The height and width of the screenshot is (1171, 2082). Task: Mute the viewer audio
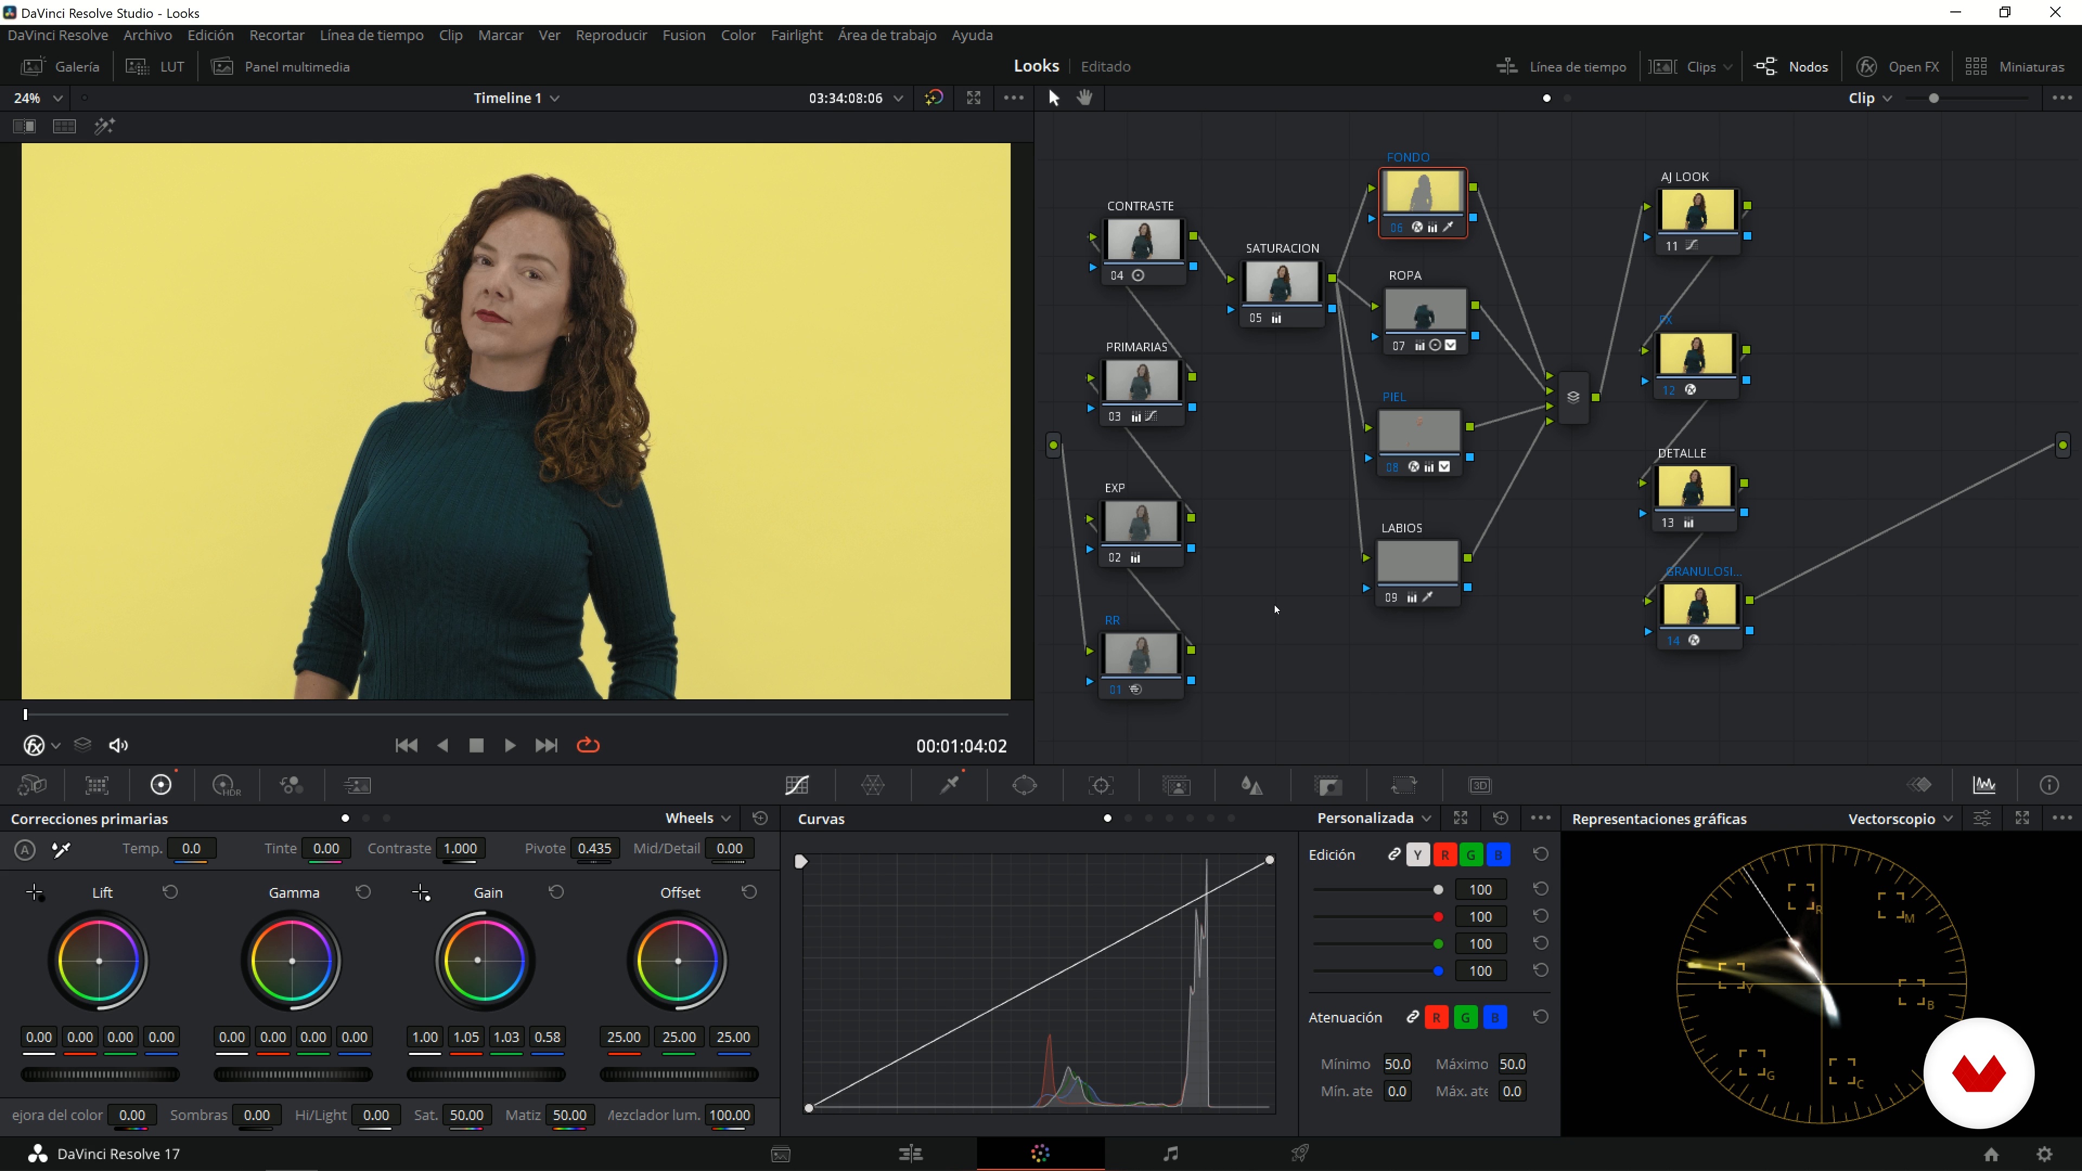coord(118,745)
